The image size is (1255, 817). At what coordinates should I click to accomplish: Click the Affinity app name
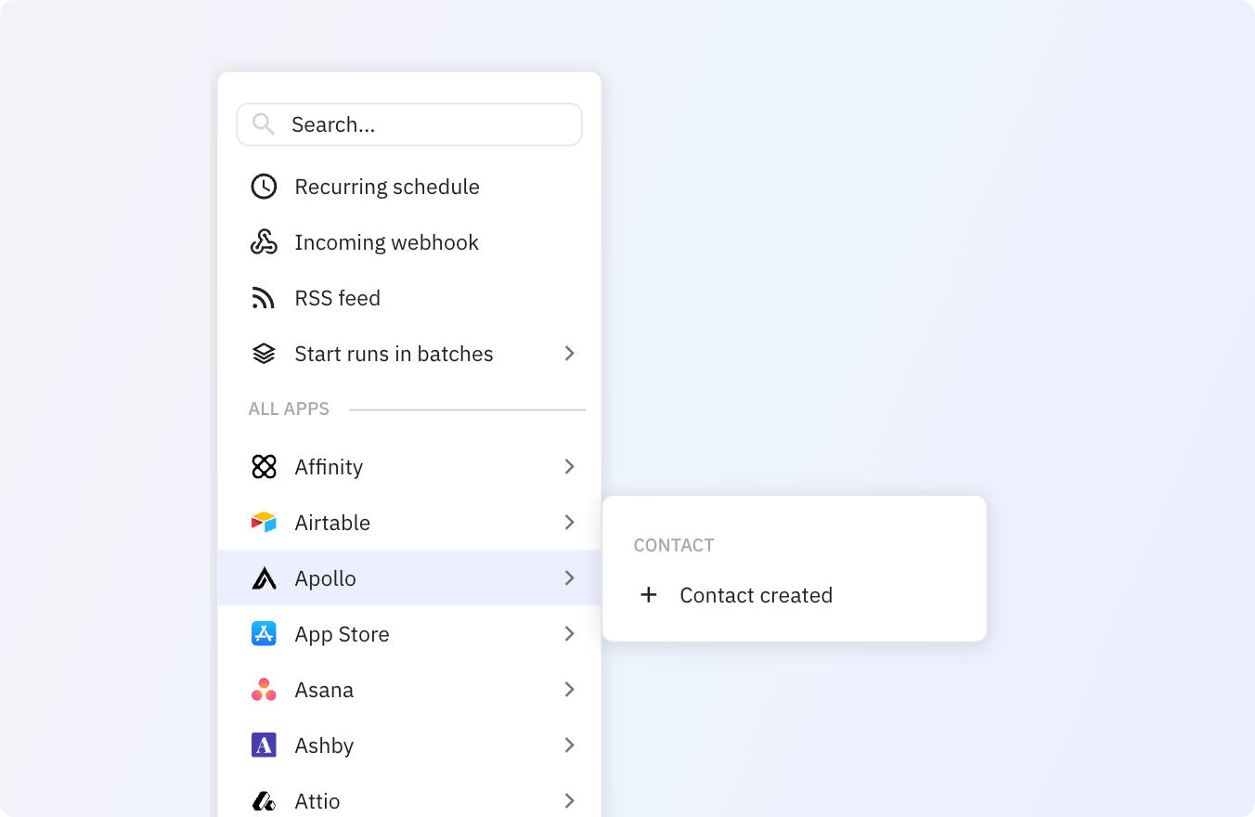(x=329, y=467)
